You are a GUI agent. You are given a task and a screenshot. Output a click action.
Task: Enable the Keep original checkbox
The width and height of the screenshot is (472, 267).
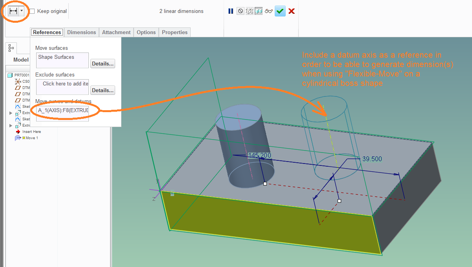pyautogui.click(x=32, y=11)
